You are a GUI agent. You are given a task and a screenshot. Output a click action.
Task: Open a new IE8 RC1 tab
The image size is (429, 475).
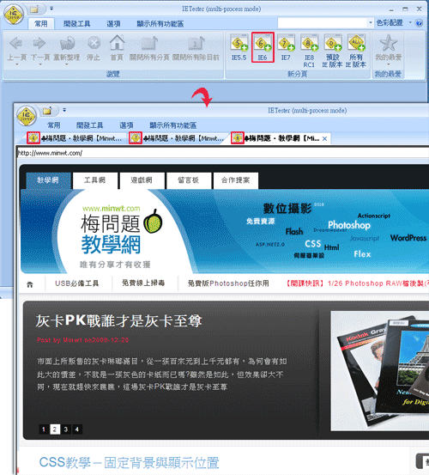(x=309, y=51)
